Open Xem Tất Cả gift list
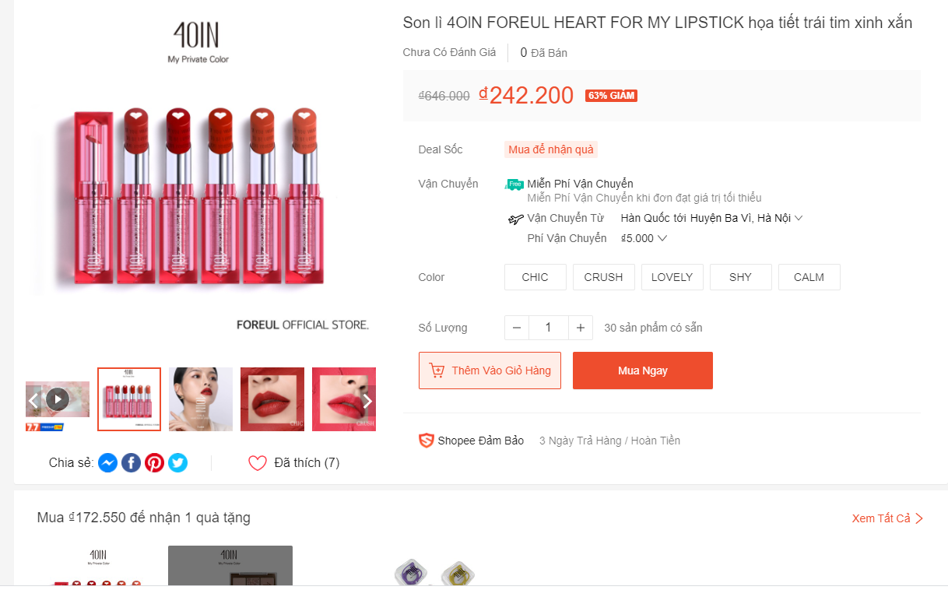This screenshot has height=590, width=948. pos(887,518)
